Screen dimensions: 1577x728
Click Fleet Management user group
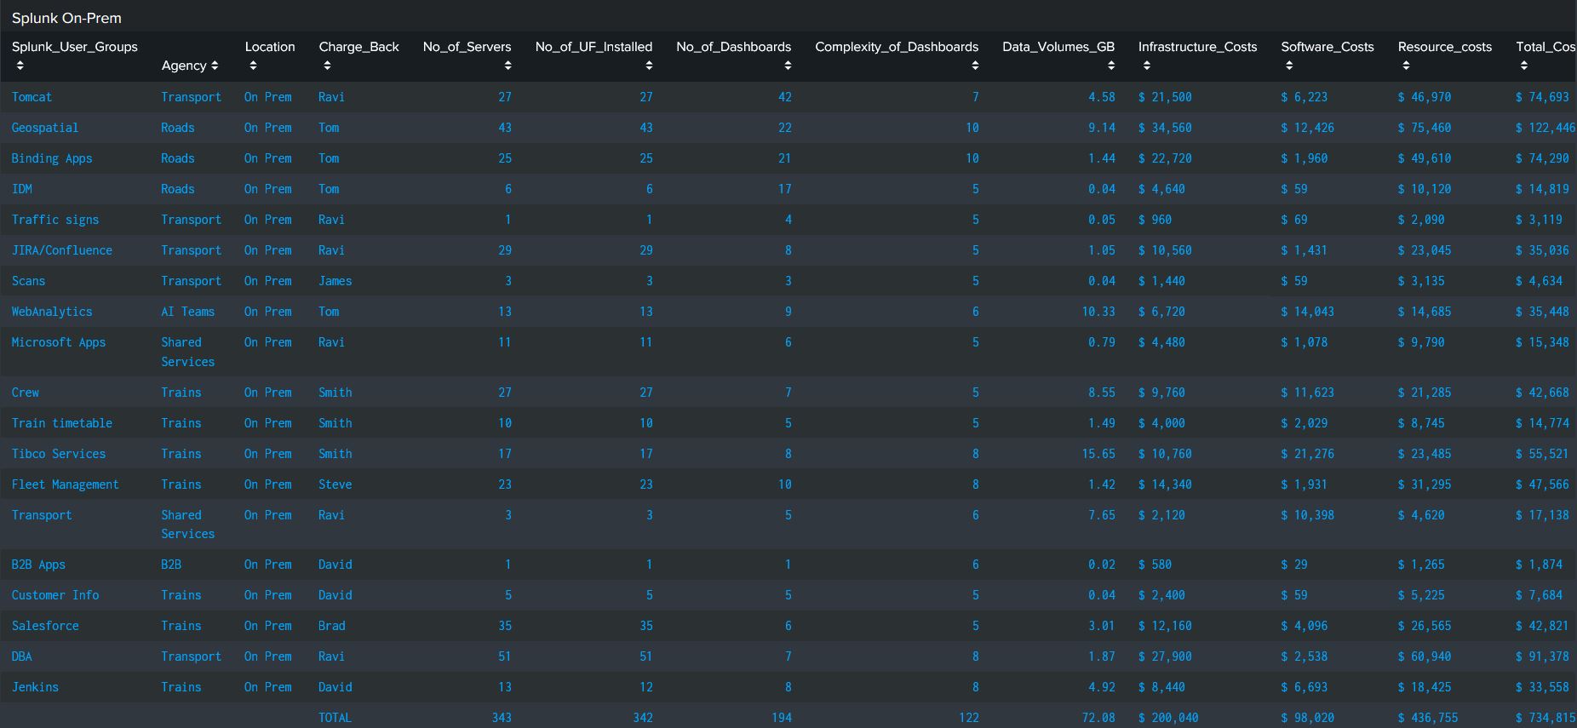(66, 484)
